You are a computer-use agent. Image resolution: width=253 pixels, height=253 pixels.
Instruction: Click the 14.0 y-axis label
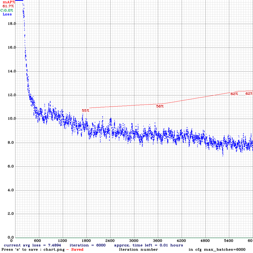[12, 71]
